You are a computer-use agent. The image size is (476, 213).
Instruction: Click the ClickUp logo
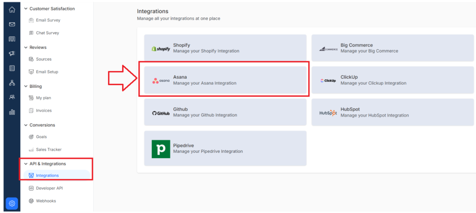point(328,80)
